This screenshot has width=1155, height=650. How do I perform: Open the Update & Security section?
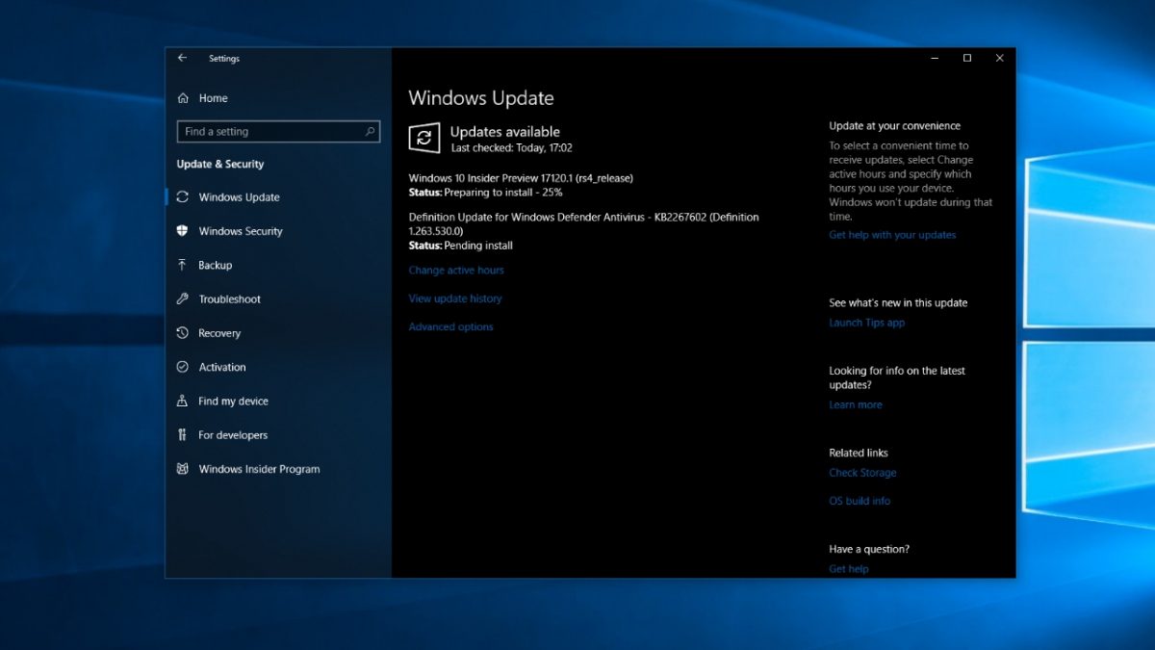click(x=222, y=164)
